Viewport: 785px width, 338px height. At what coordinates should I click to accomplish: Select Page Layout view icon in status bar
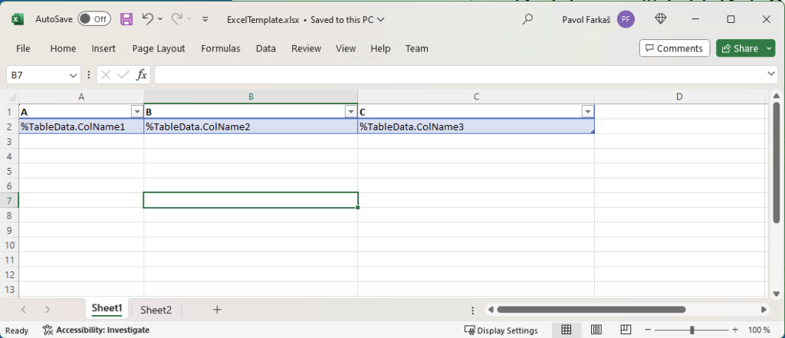tap(595, 330)
